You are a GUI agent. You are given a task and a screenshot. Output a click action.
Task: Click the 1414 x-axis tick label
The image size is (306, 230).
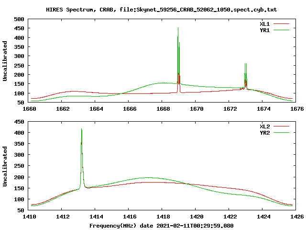[x=96, y=217]
